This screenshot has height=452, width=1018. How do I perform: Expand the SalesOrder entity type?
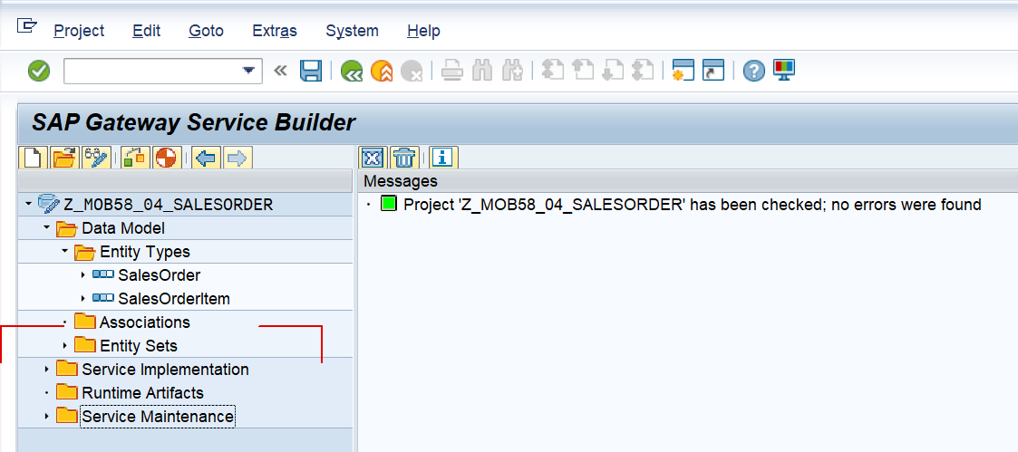(x=82, y=275)
